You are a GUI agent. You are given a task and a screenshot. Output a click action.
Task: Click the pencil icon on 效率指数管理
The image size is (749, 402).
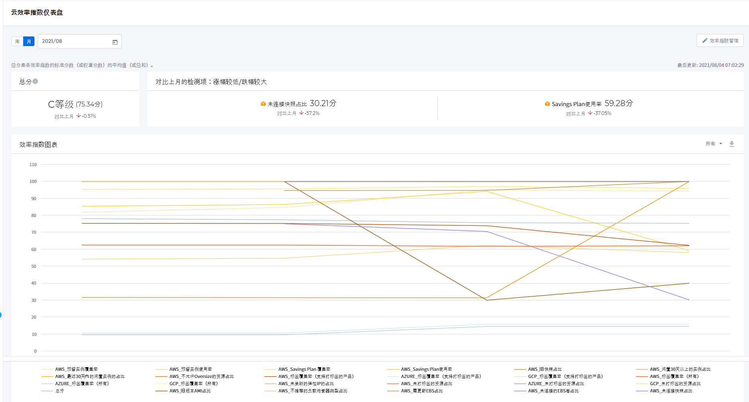pyautogui.click(x=705, y=40)
